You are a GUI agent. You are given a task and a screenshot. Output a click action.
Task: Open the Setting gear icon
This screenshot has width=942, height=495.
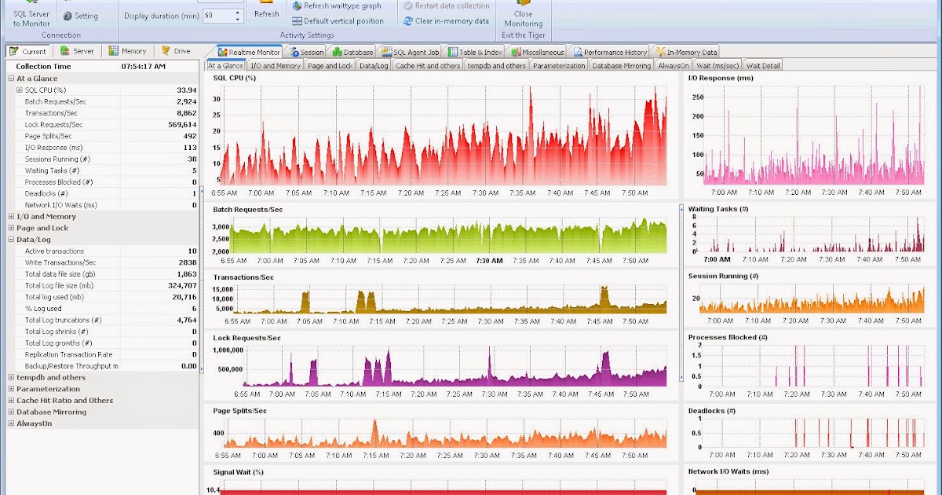click(x=68, y=16)
